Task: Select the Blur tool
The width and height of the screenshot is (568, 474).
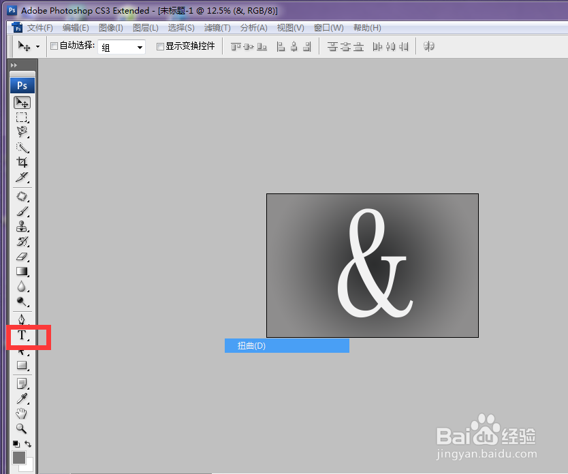Action: point(22,287)
